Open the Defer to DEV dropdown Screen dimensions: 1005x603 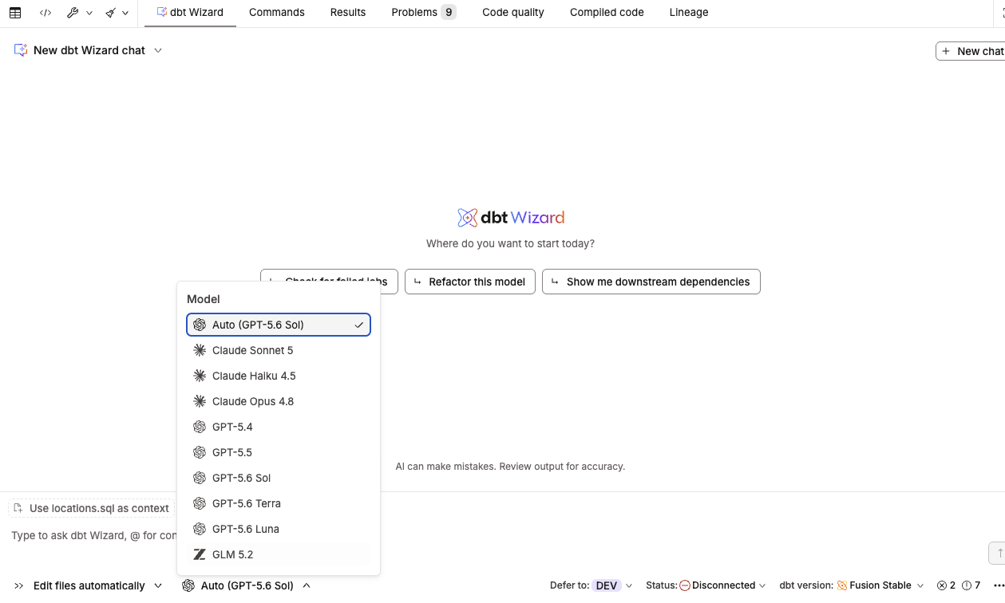[592, 585]
